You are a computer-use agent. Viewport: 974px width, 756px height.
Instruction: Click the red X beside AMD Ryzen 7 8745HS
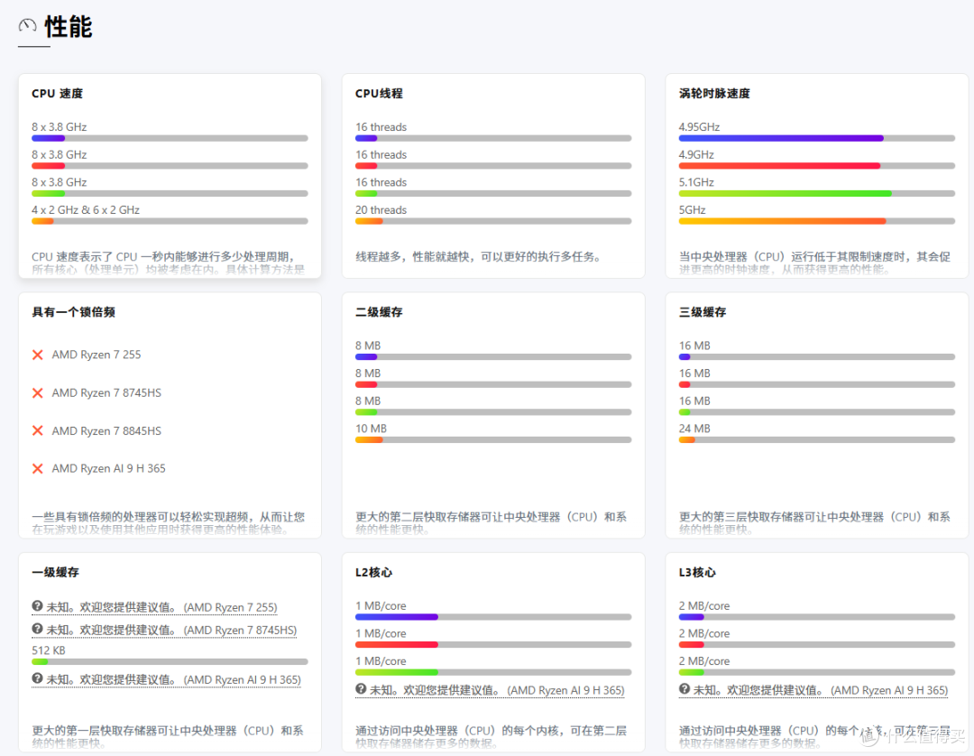click(x=37, y=393)
